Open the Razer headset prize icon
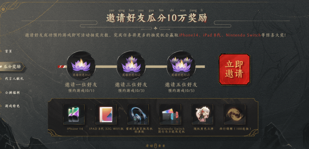The image size is (309, 149). point(138,114)
